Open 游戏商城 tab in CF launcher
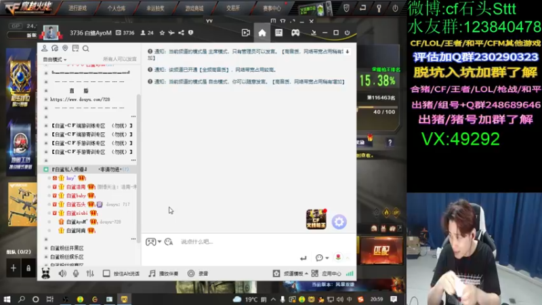The width and height of the screenshot is (542, 305). (194, 8)
